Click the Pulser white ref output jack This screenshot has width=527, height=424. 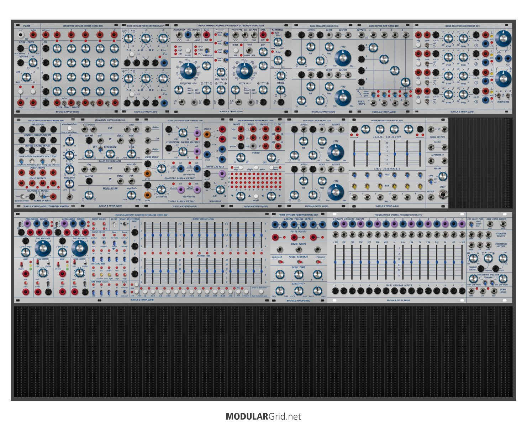click(21, 35)
